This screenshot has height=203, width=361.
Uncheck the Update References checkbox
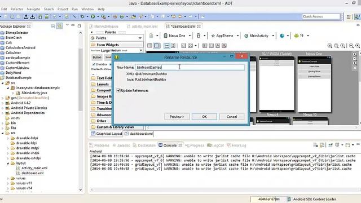(118, 90)
